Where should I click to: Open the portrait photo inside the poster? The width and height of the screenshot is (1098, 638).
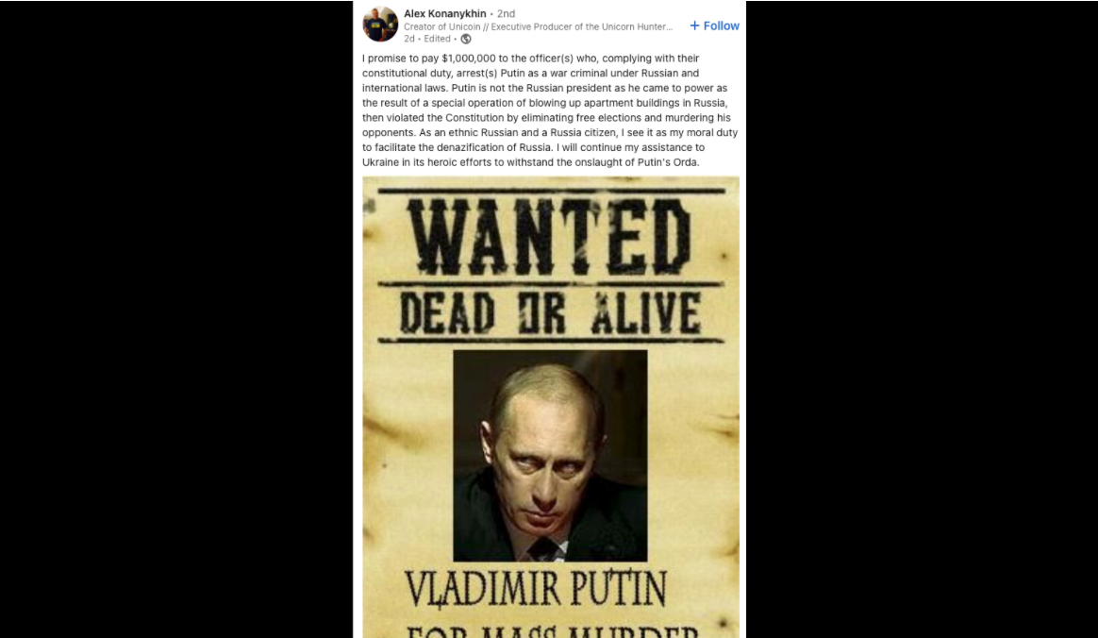click(x=550, y=455)
